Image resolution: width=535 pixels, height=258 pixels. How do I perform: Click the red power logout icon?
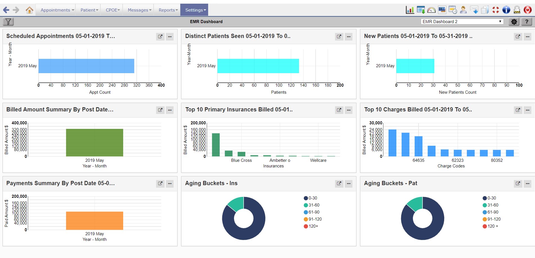(527, 10)
